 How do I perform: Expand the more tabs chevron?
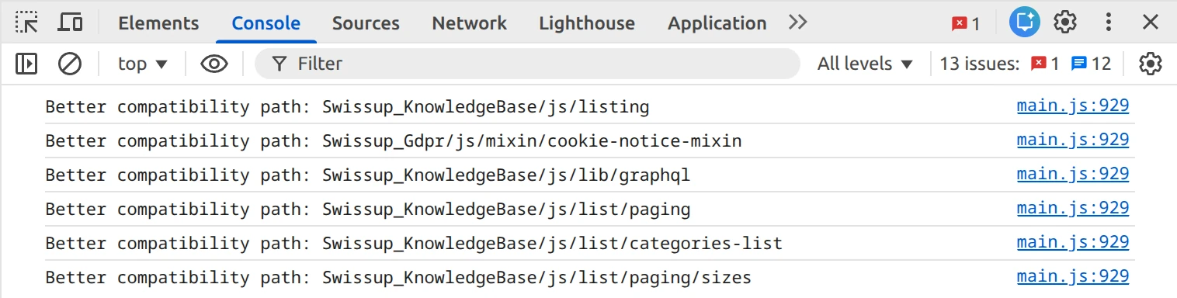pos(797,23)
